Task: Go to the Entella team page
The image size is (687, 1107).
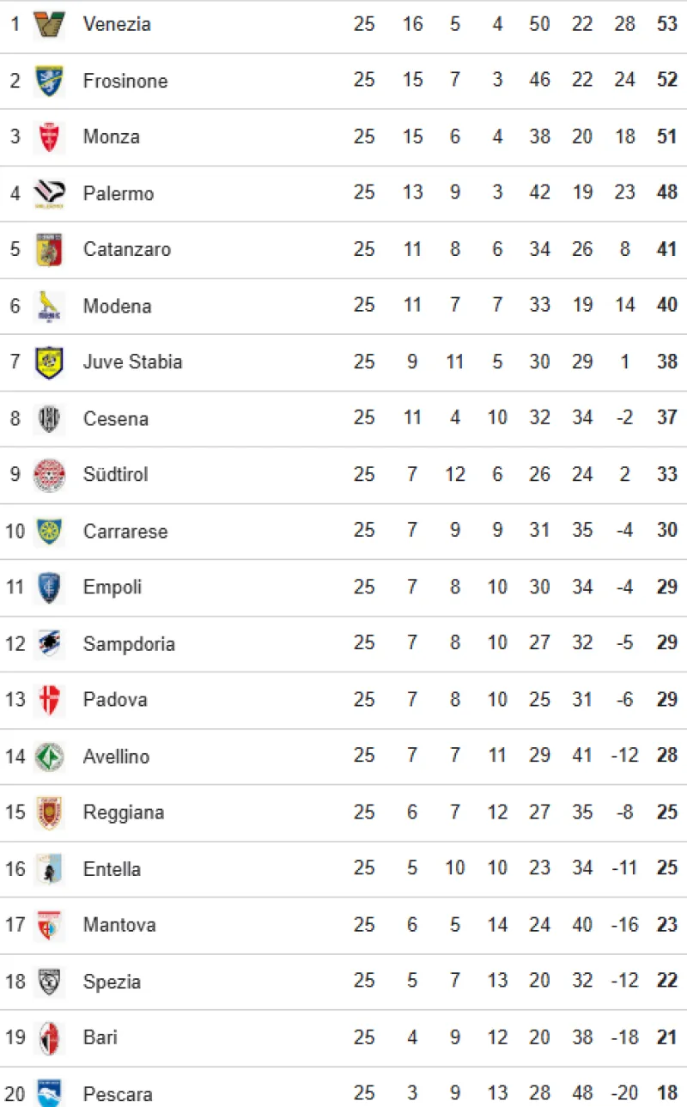Action: point(112,869)
